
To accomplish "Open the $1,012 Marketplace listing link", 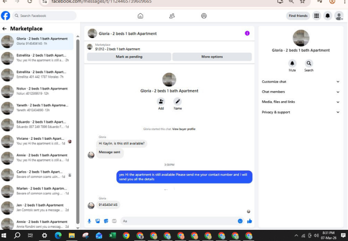I will [x=118, y=49].
